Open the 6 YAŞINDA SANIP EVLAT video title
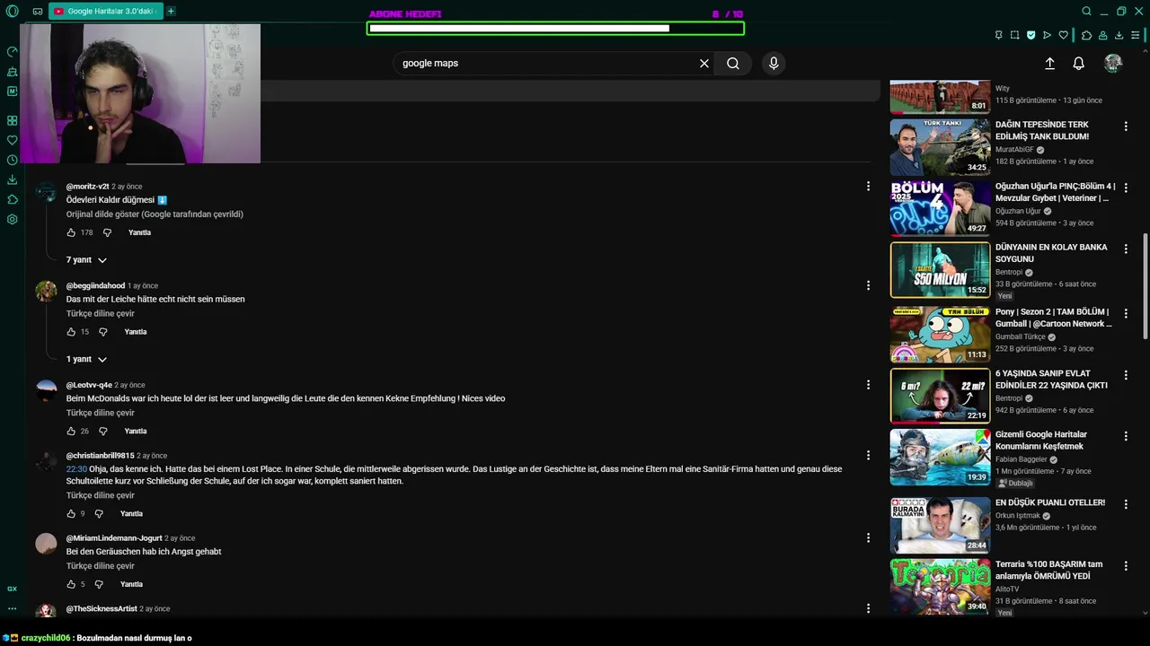This screenshot has height=646, width=1150. [1051, 380]
